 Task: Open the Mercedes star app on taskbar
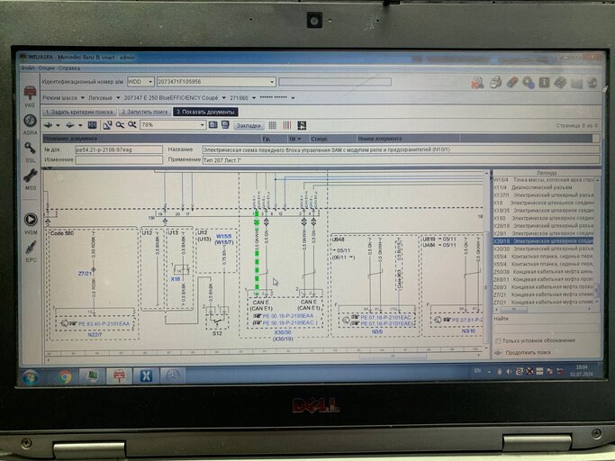pos(171,376)
